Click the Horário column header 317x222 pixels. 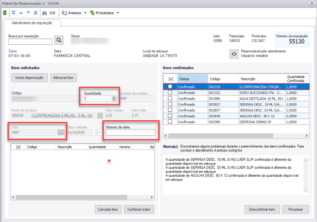point(133,147)
